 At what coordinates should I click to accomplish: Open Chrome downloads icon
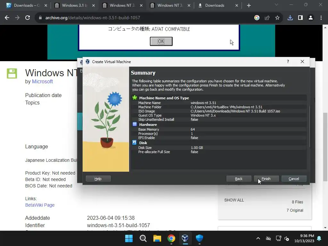(290, 18)
